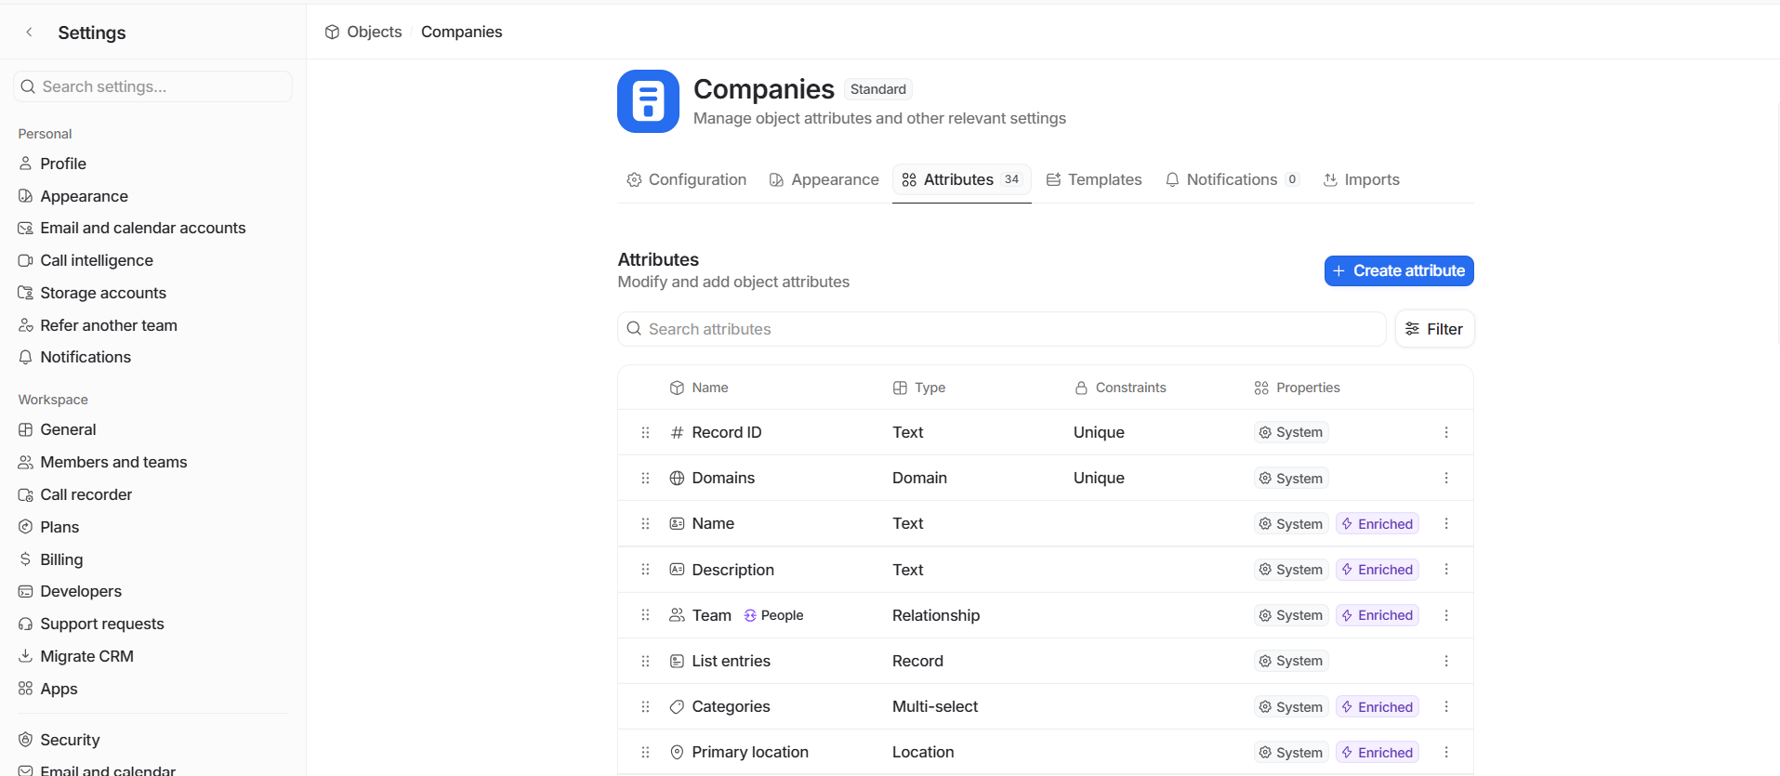Click the Companies object logo icon

(x=648, y=101)
